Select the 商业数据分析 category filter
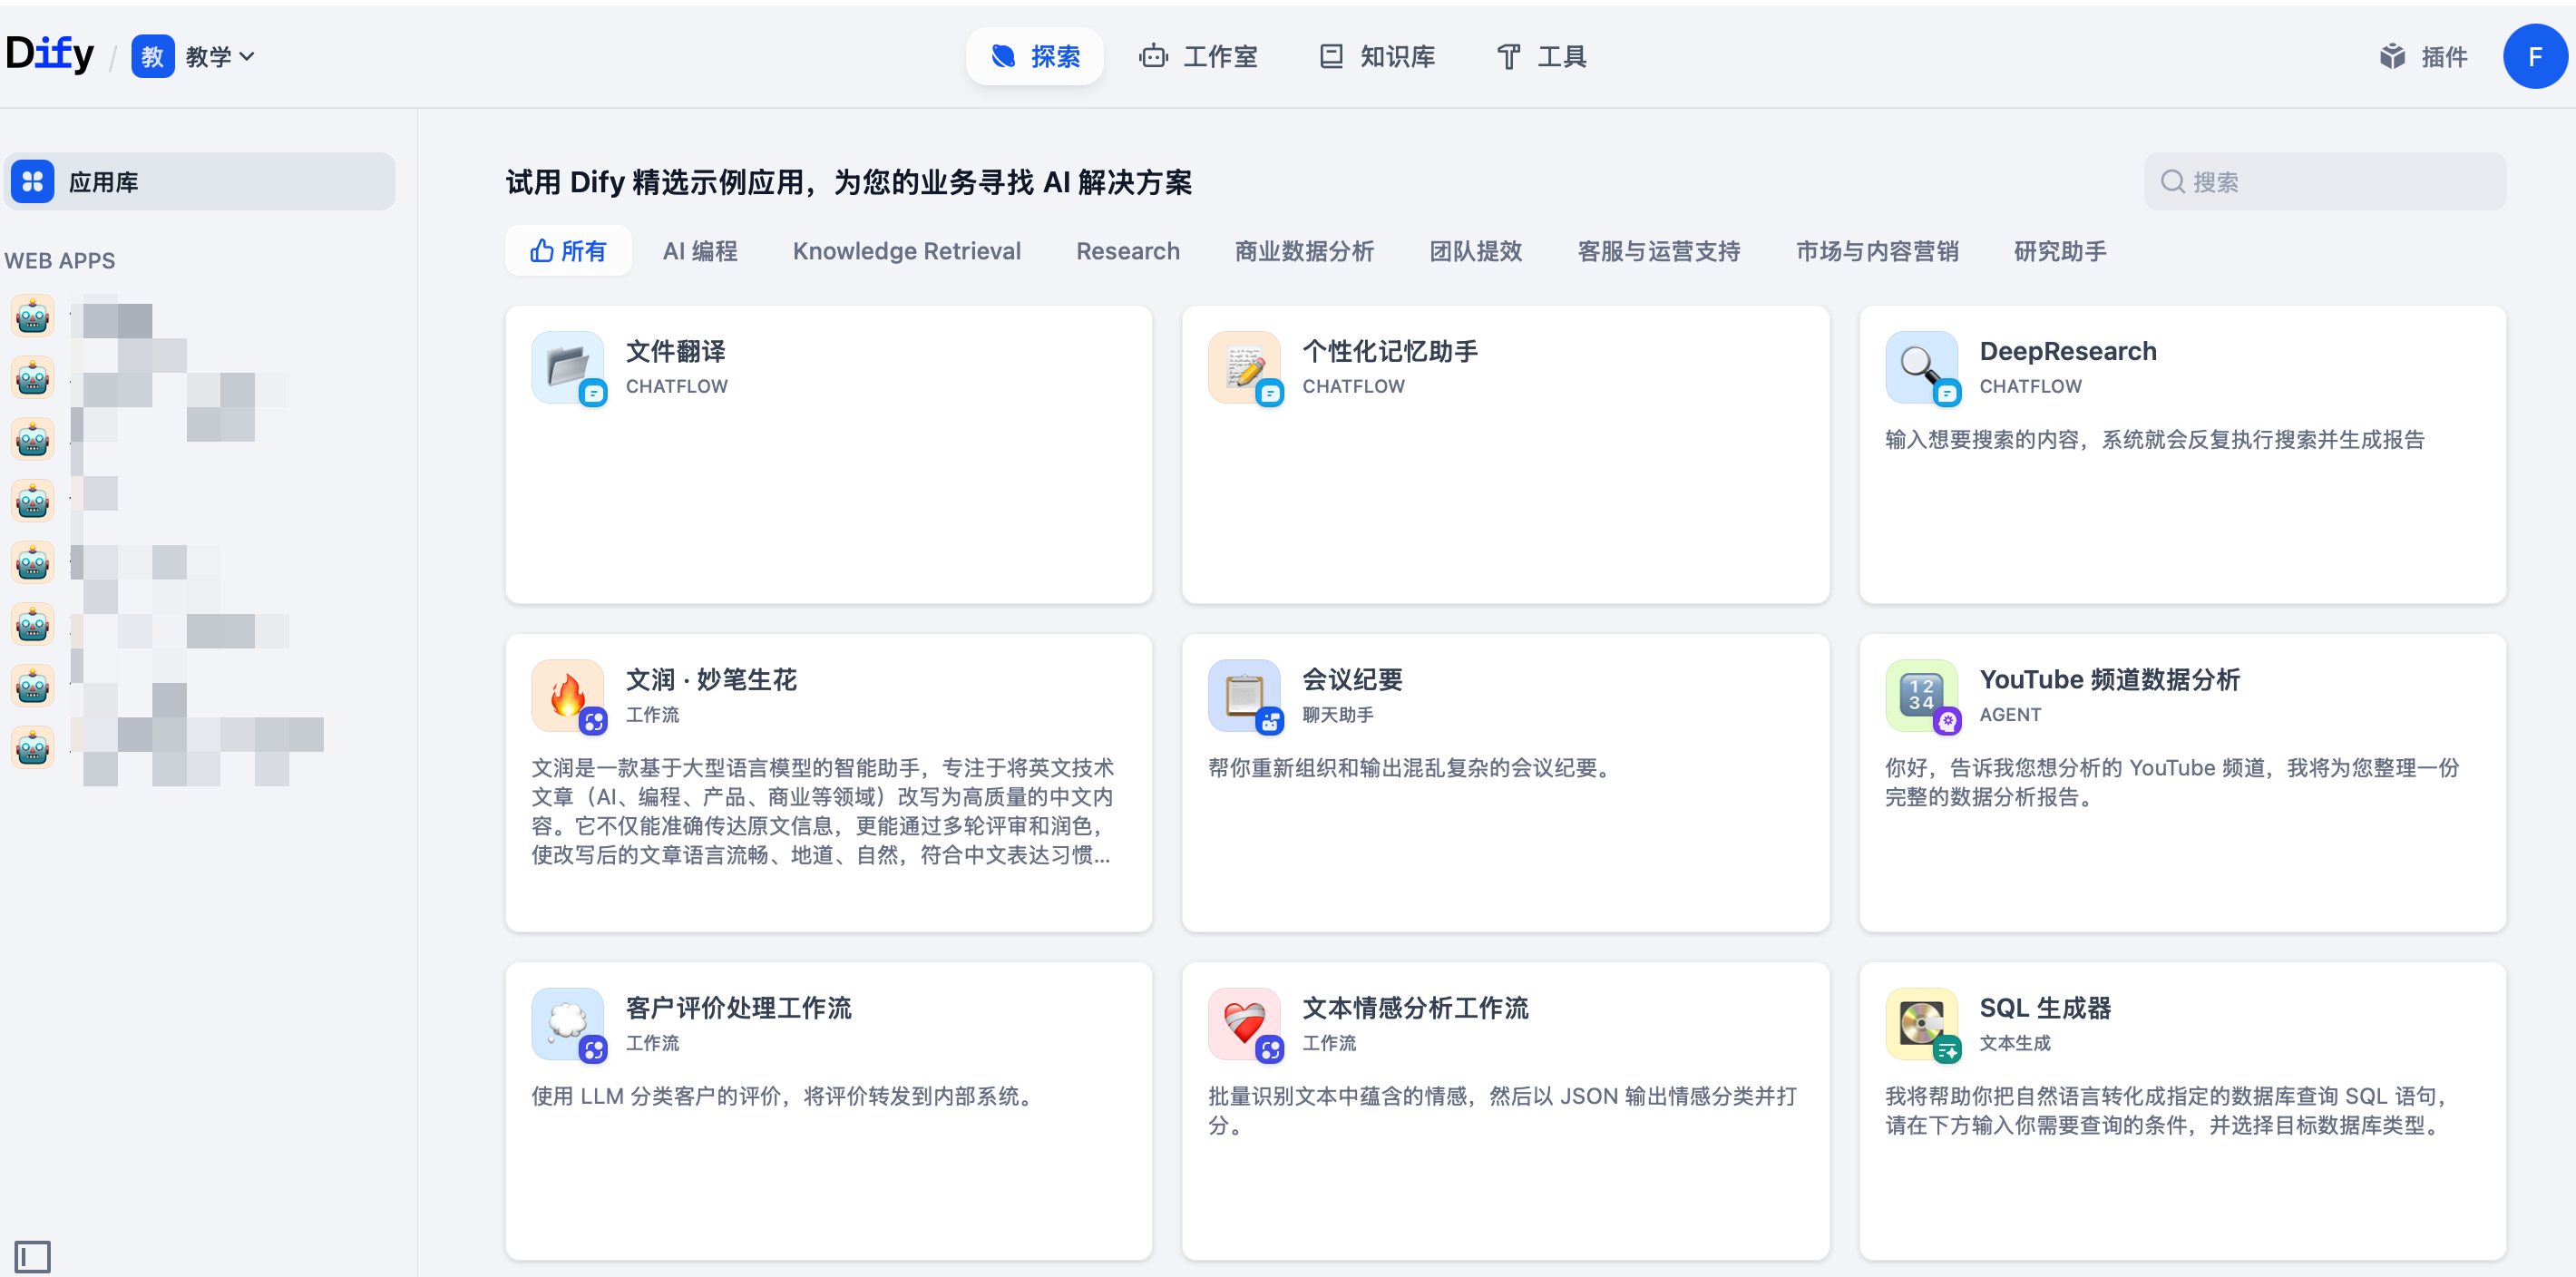The image size is (2576, 1277). click(x=1304, y=251)
